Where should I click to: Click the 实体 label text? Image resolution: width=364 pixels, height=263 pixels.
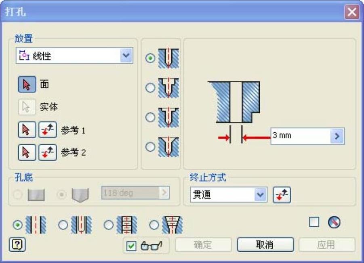click(48, 107)
